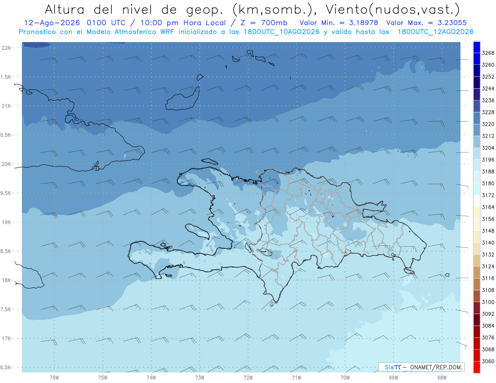Viewport: 496px width, 383px height.
Task: Select the 7.5N latitude label
Action: (x=6, y=309)
